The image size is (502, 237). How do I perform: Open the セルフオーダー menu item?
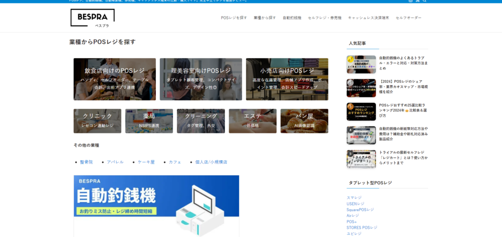408,18
